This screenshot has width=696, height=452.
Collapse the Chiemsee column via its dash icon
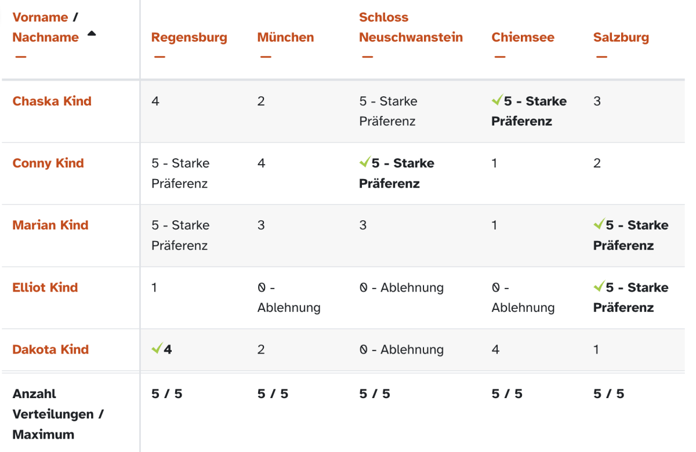(499, 57)
